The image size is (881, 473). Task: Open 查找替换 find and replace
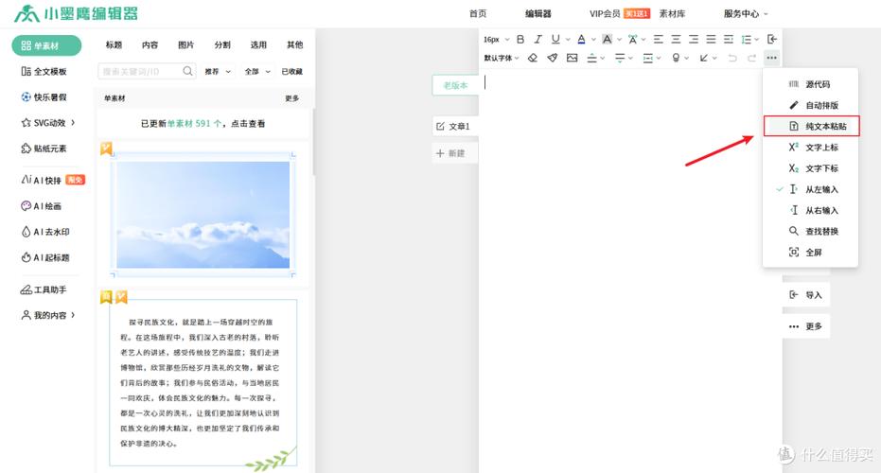point(810,232)
